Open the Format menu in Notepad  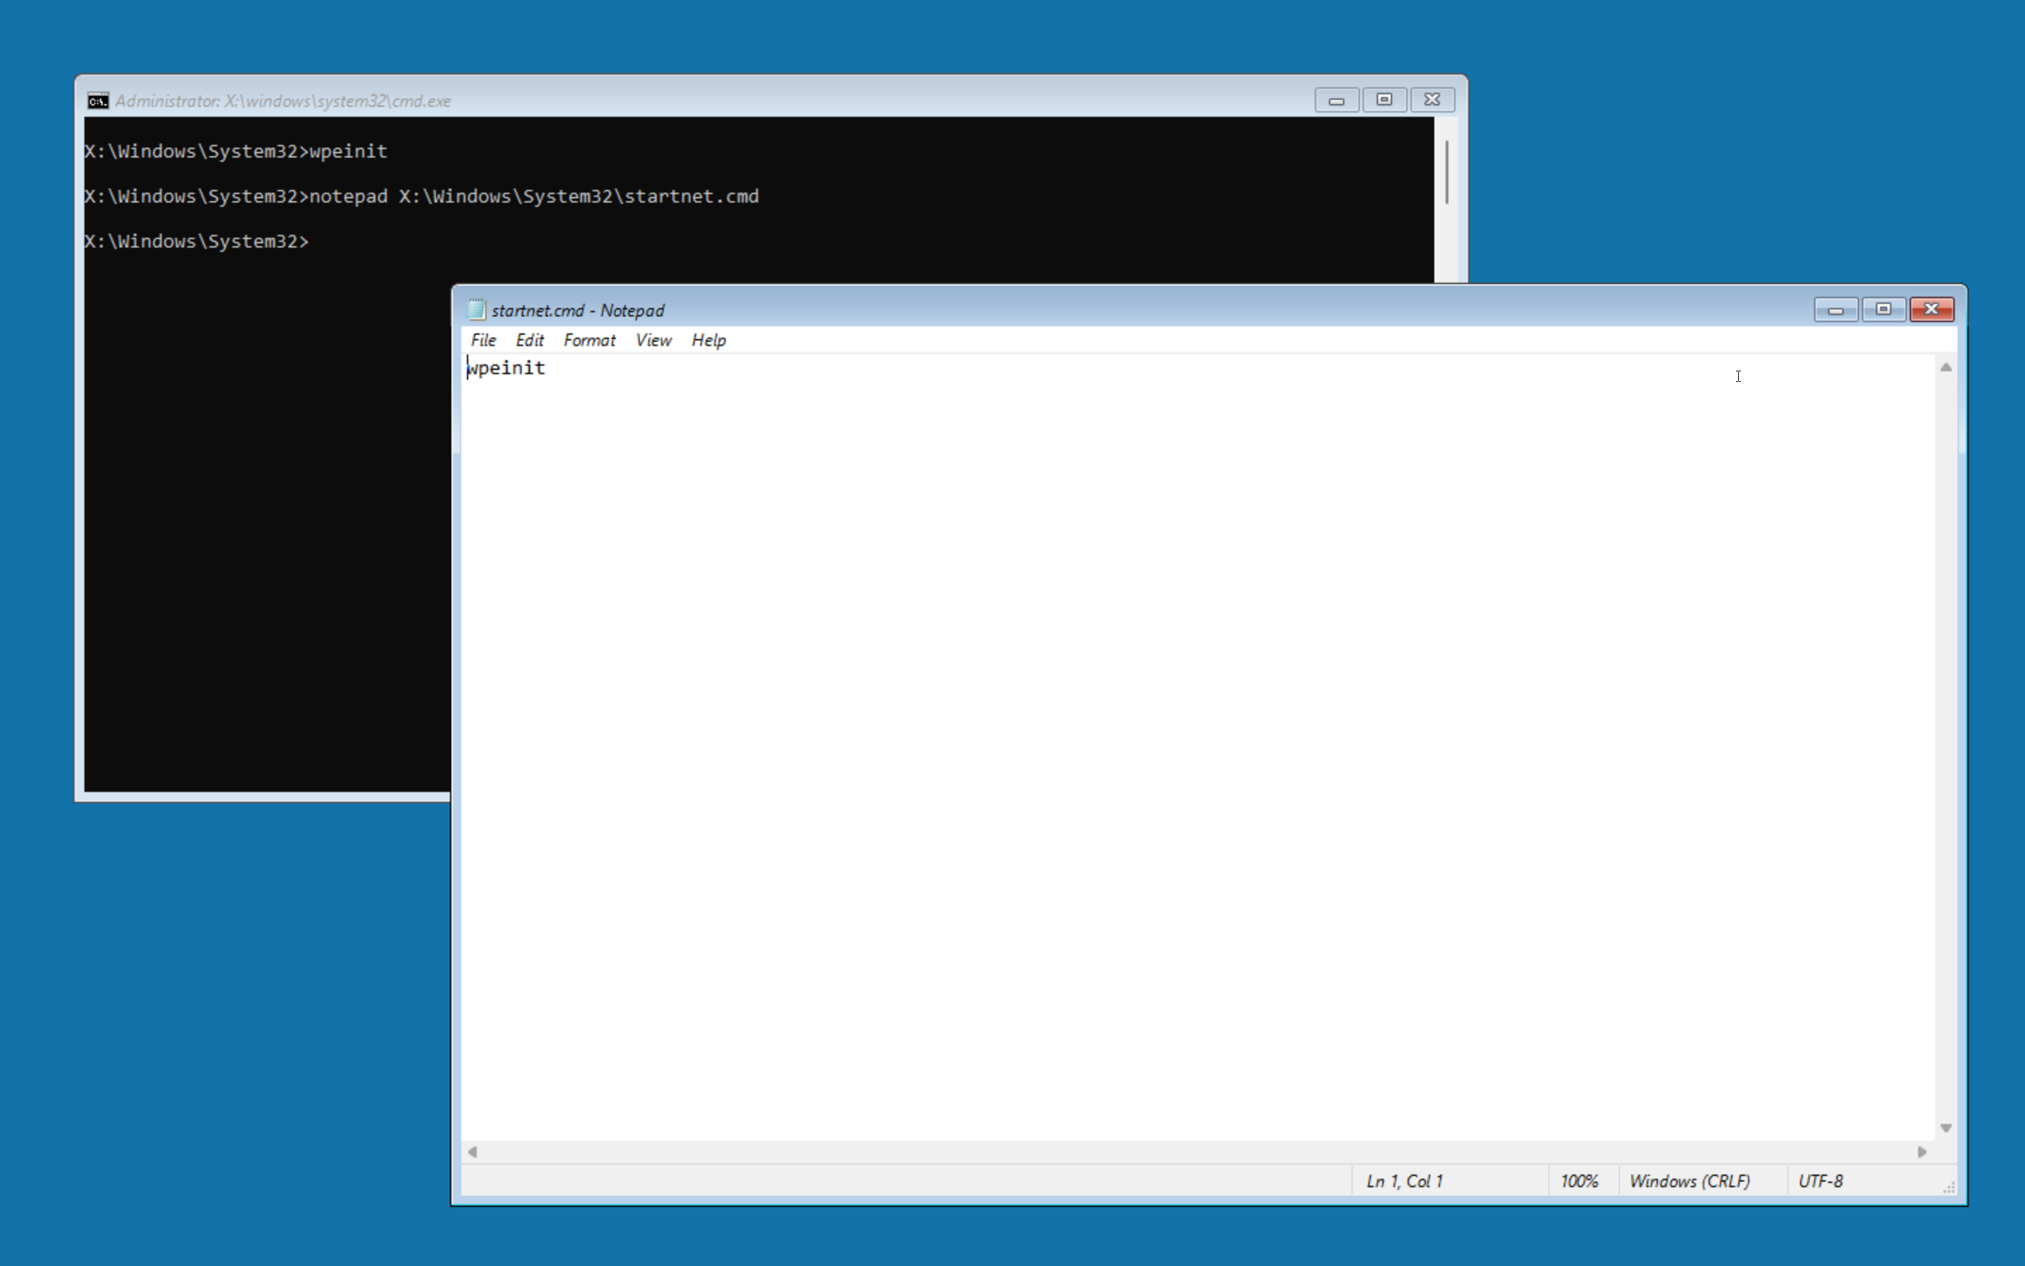point(589,340)
